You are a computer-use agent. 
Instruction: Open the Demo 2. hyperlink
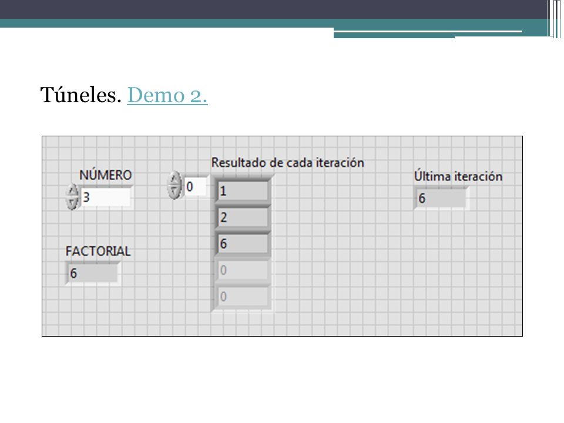[x=167, y=95]
